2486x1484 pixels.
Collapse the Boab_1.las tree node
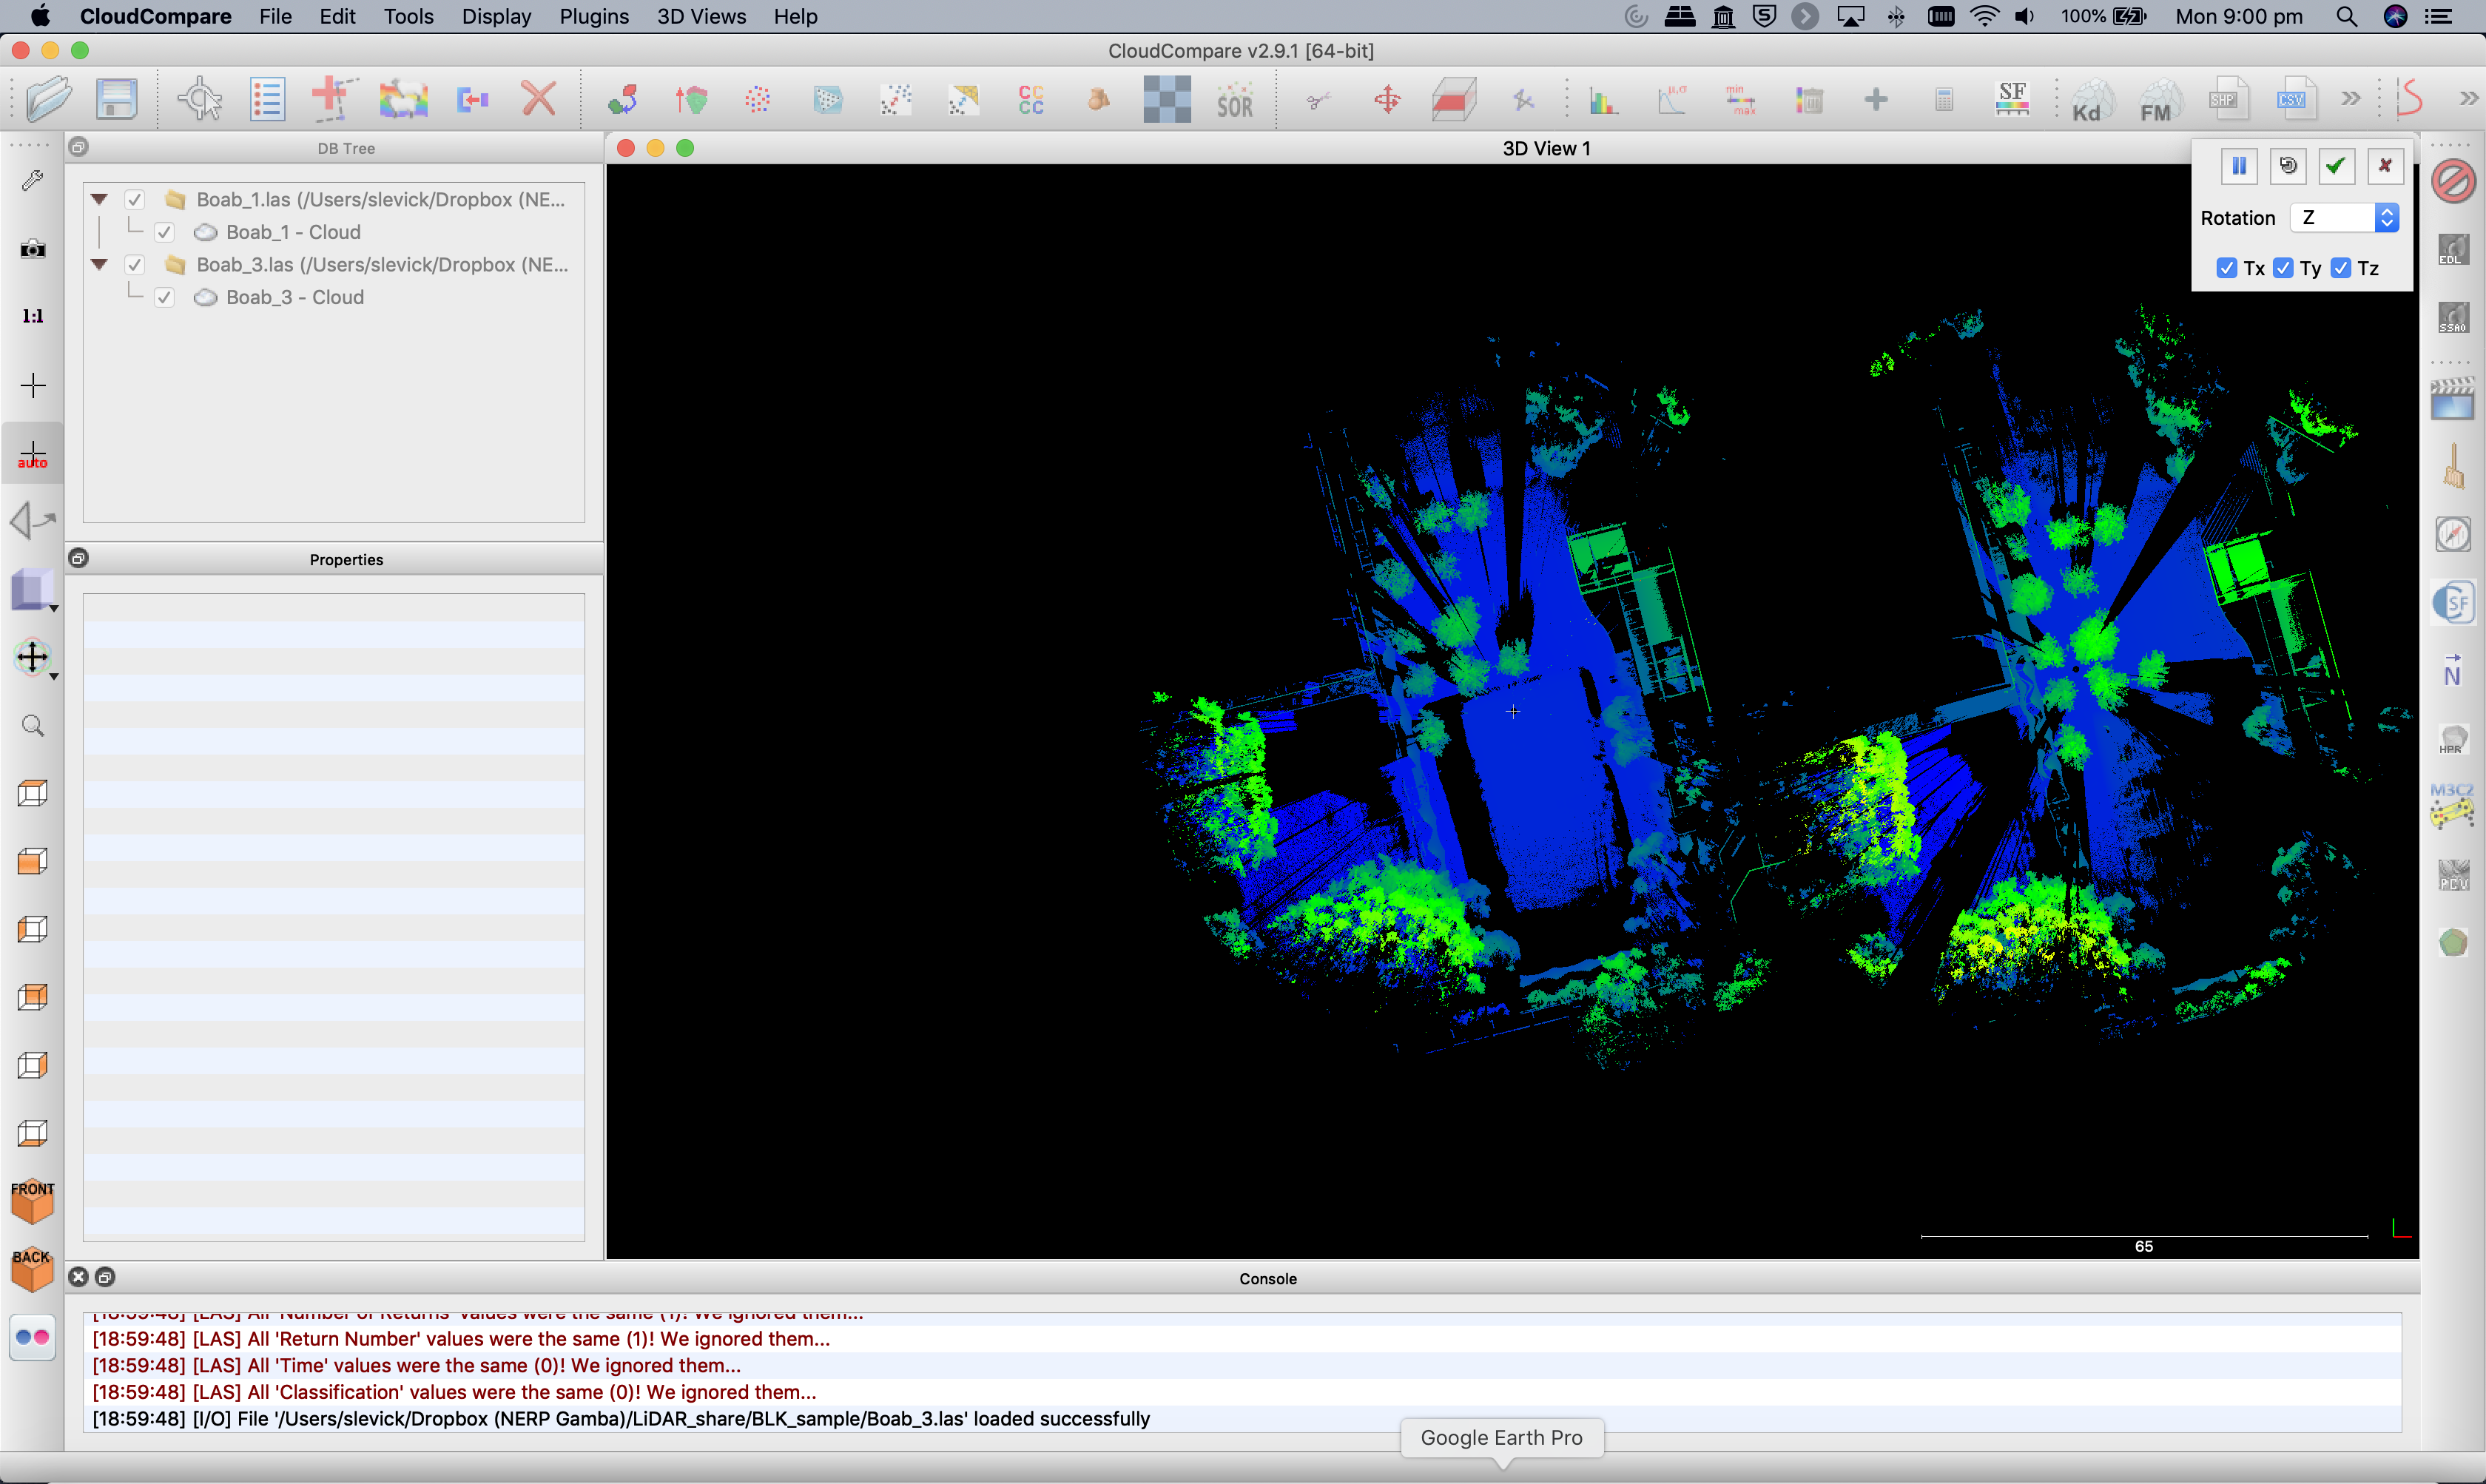pos(99,200)
